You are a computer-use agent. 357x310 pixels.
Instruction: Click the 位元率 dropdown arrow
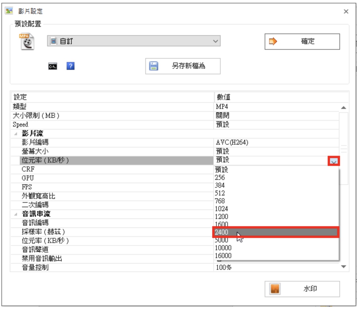(x=334, y=161)
